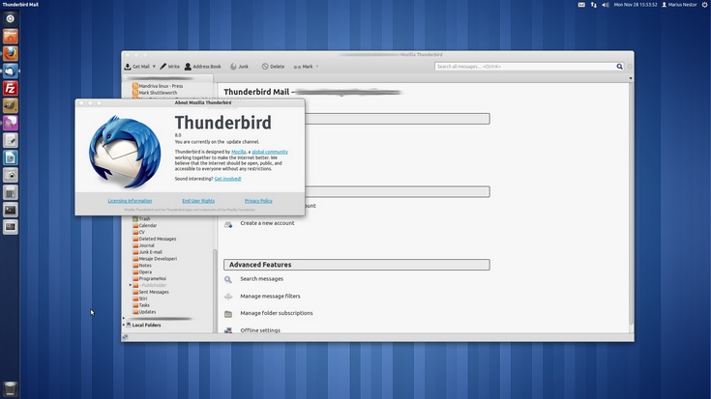Open End User Rights link
This screenshot has height=399, width=711.
tap(198, 201)
